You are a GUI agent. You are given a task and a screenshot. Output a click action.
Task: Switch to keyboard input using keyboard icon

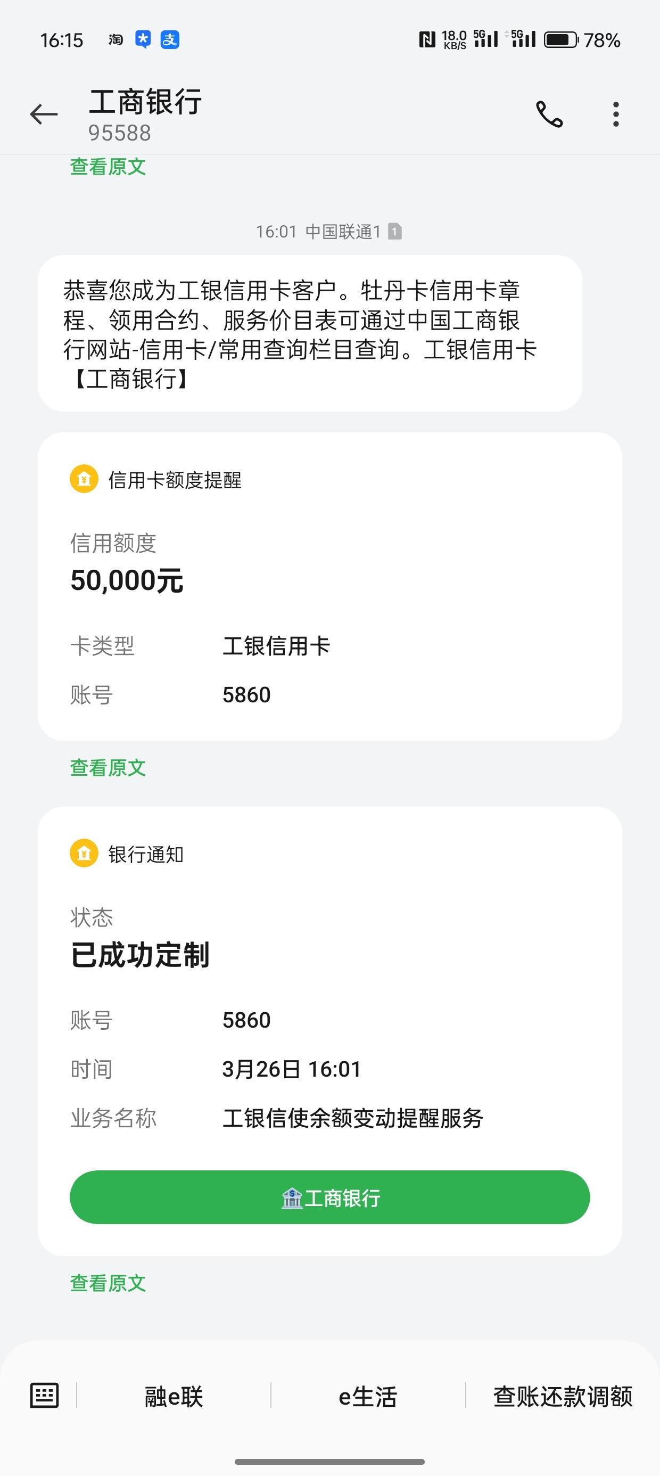44,1395
